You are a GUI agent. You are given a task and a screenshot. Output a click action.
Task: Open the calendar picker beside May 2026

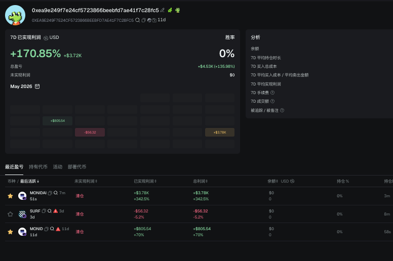[x=37, y=86]
